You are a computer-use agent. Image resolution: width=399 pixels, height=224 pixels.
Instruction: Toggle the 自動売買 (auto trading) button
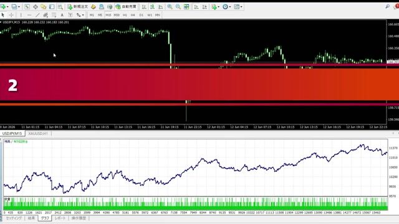tap(126, 7)
